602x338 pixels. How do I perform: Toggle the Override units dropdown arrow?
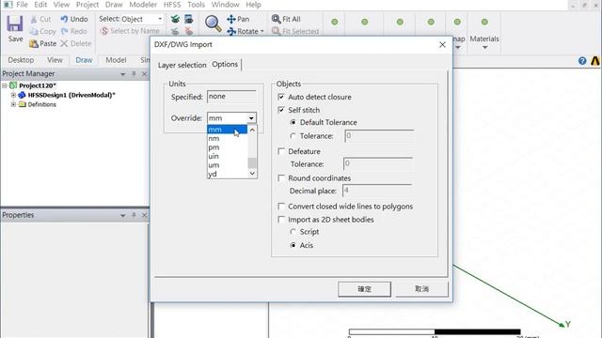pyautogui.click(x=251, y=118)
